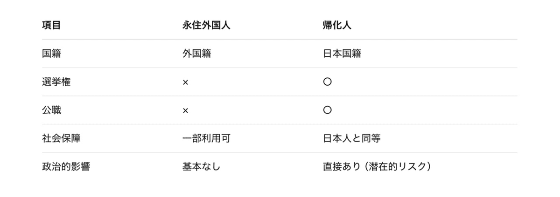The width and height of the screenshot is (560, 197).
Task: Click the ○ symbol in 公職 row
Action: (327, 110)
